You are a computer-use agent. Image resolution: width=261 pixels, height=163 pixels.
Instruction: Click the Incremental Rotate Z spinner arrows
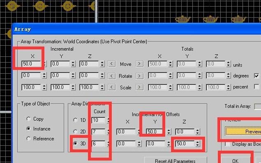pyautogui.click(x=102, y=75)
